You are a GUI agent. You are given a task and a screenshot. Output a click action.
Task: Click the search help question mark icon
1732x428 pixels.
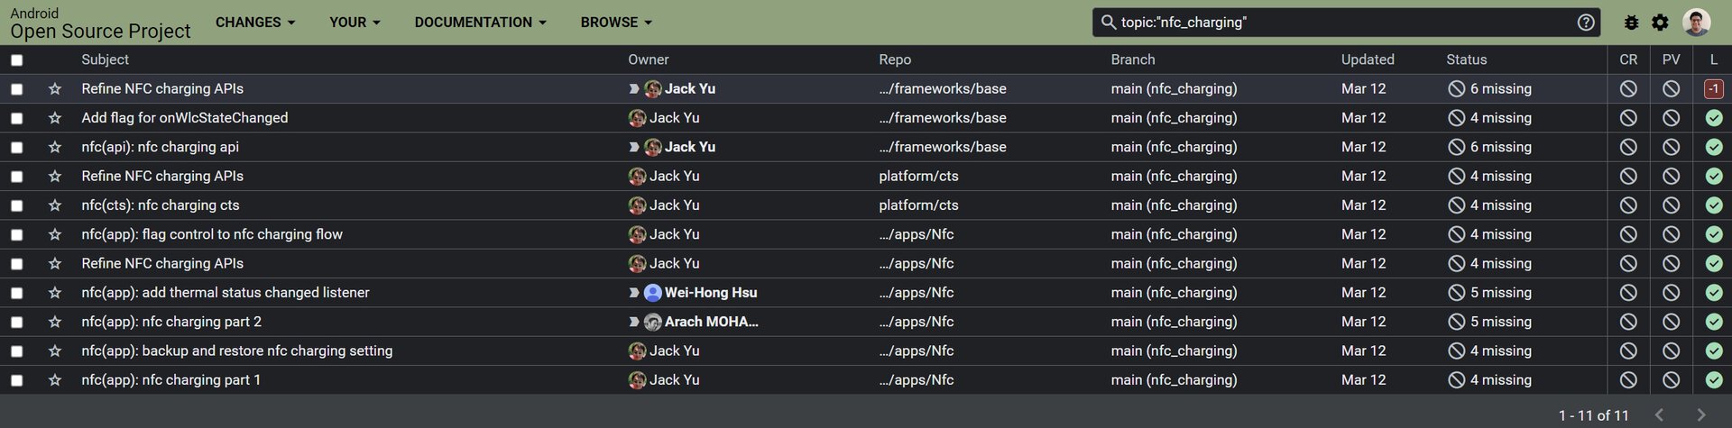click(1586, 23)
